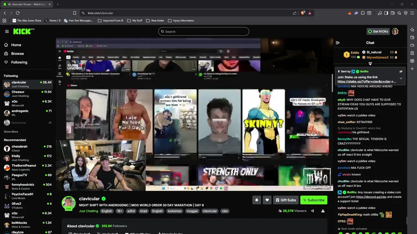The image size is (417, 234).
Task: Expand Following list with Show More
Action: tap(11, 132)
